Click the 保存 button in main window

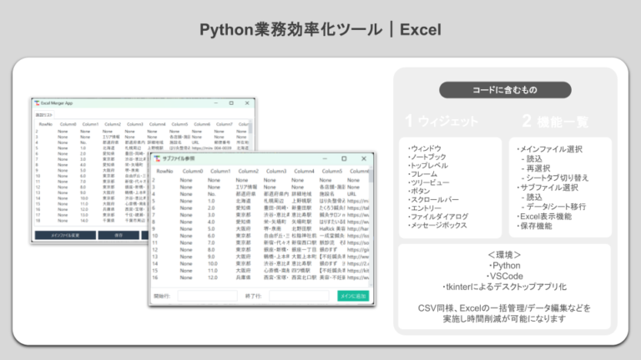(118, 235)
